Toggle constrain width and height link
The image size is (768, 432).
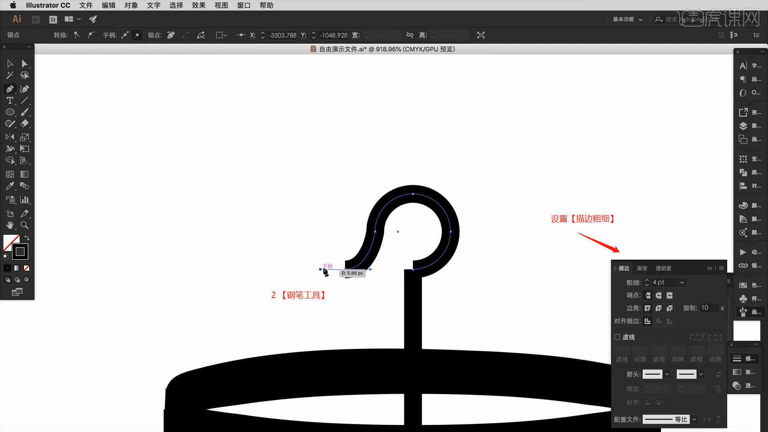click(x=410, y=35)
